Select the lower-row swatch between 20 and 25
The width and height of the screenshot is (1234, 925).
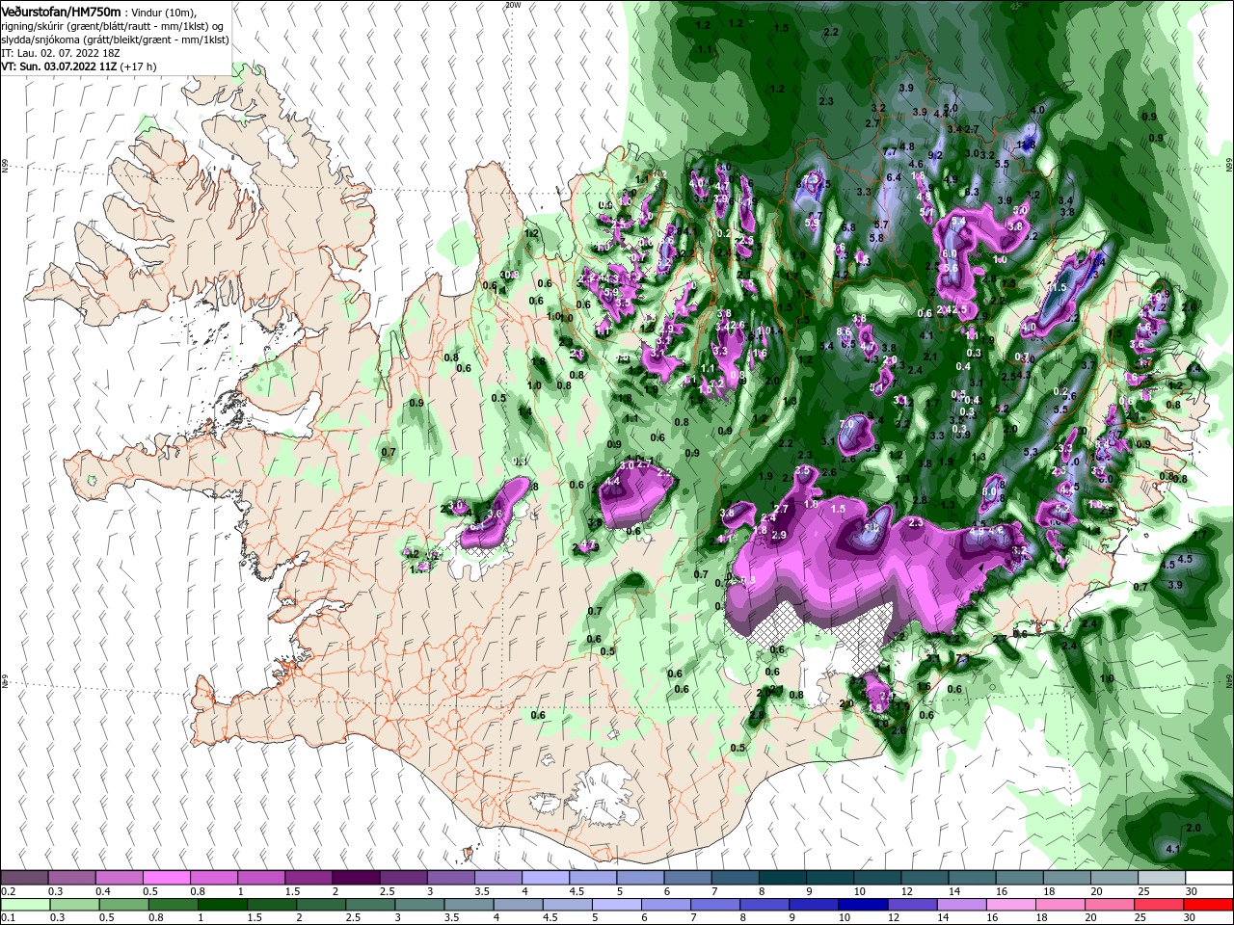click(1110, 905)
